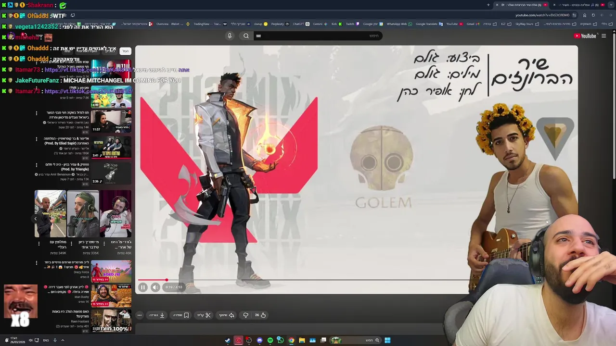Image resolution: width=616 pixels, height=346 pixels.
Task: Like the video with thumbs-up showing 26
Action: (260, 315)
